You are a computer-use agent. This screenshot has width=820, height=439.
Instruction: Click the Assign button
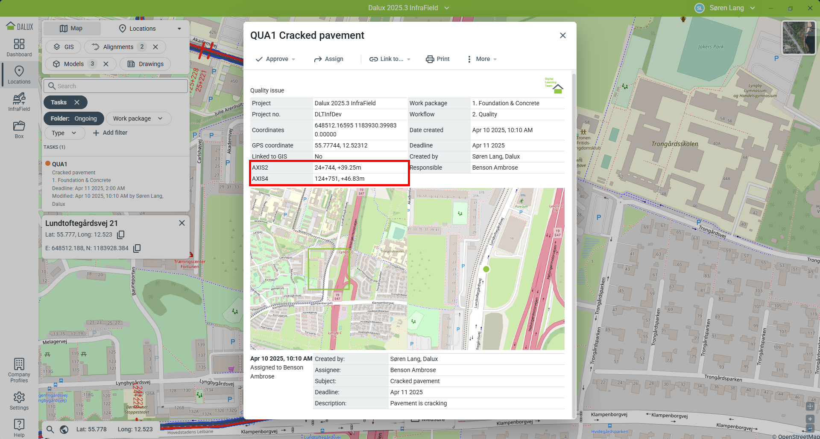pyautogui.click(x=328, y=59)
